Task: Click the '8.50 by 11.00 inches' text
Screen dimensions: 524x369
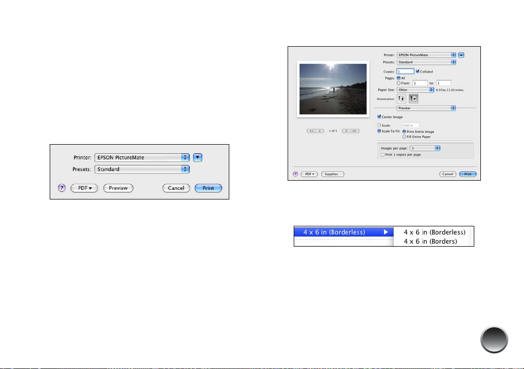Action: [449, 90]
